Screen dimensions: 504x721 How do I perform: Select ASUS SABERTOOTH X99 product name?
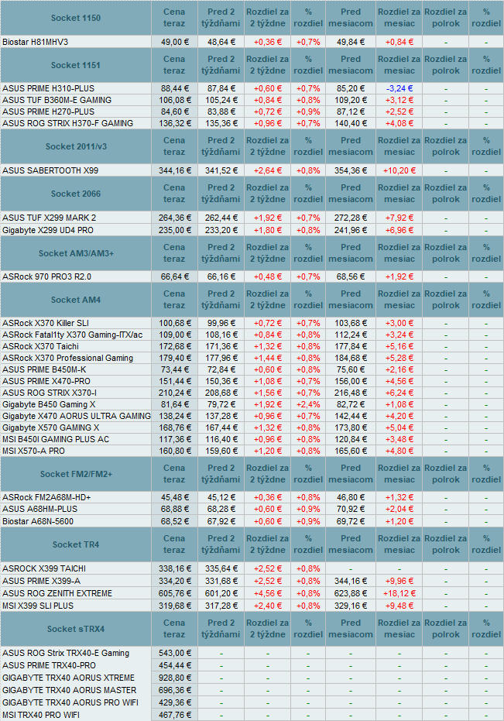50,170
